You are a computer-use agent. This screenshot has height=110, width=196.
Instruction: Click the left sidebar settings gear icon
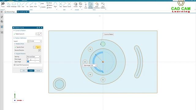tap(2, 12)
